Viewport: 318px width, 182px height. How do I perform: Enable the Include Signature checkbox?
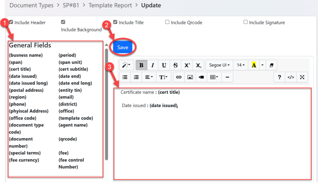coord(246,22)
